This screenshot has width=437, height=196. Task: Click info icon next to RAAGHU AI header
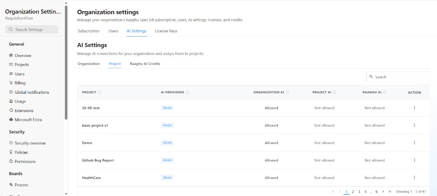point(385,92)
